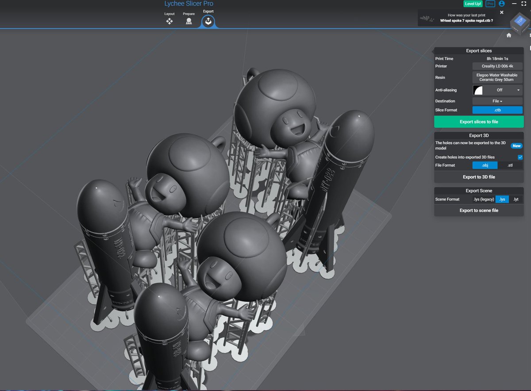Open the Elegoo Water Washable resin selector
This screenshot has height=391, width=531.
[497, 77]
